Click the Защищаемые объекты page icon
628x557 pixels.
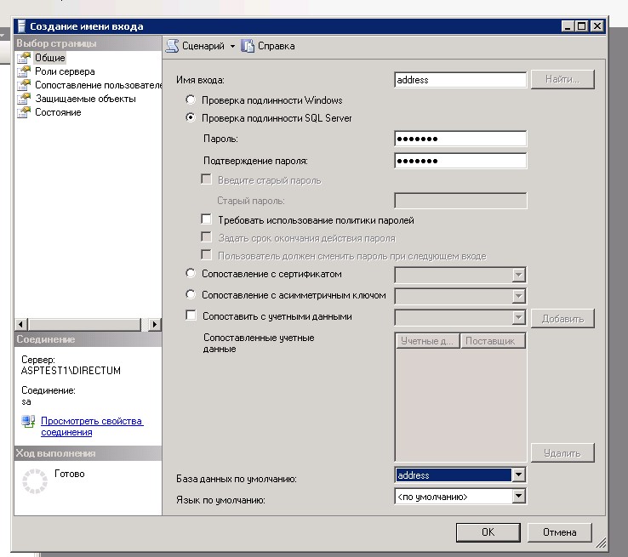click(24, 99)
